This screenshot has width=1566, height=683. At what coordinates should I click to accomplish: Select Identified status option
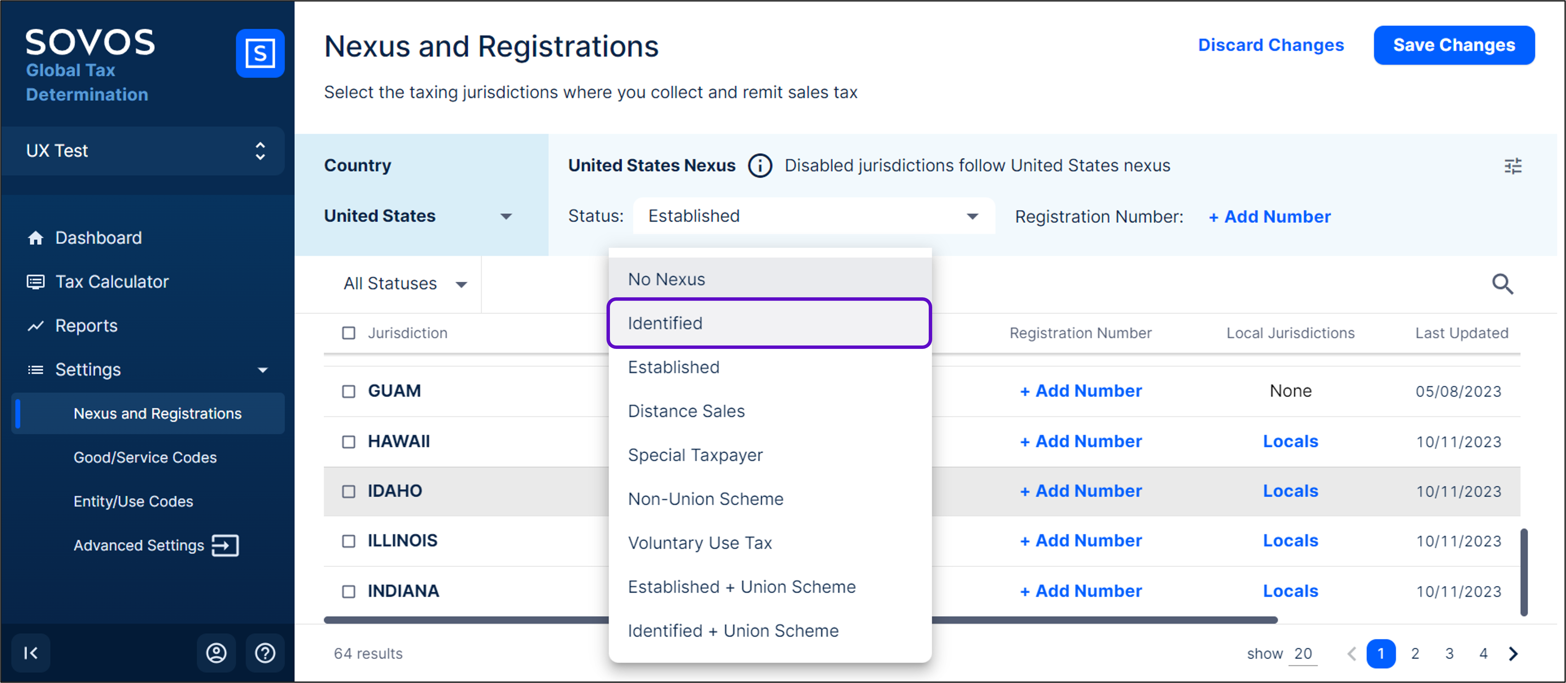(770, 323)
